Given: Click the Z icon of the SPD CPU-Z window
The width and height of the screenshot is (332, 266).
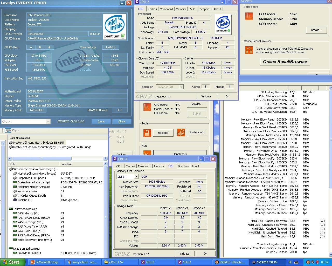Looking at the screenshot, I should 115,159.
